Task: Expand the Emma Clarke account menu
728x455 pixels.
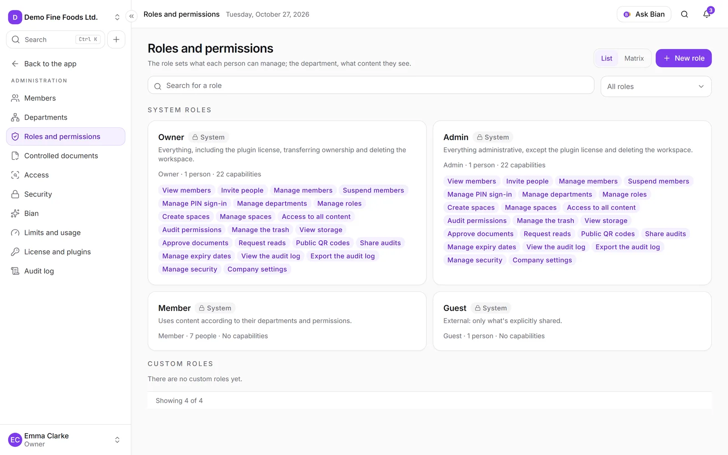Action: click(x=117, y=440)
